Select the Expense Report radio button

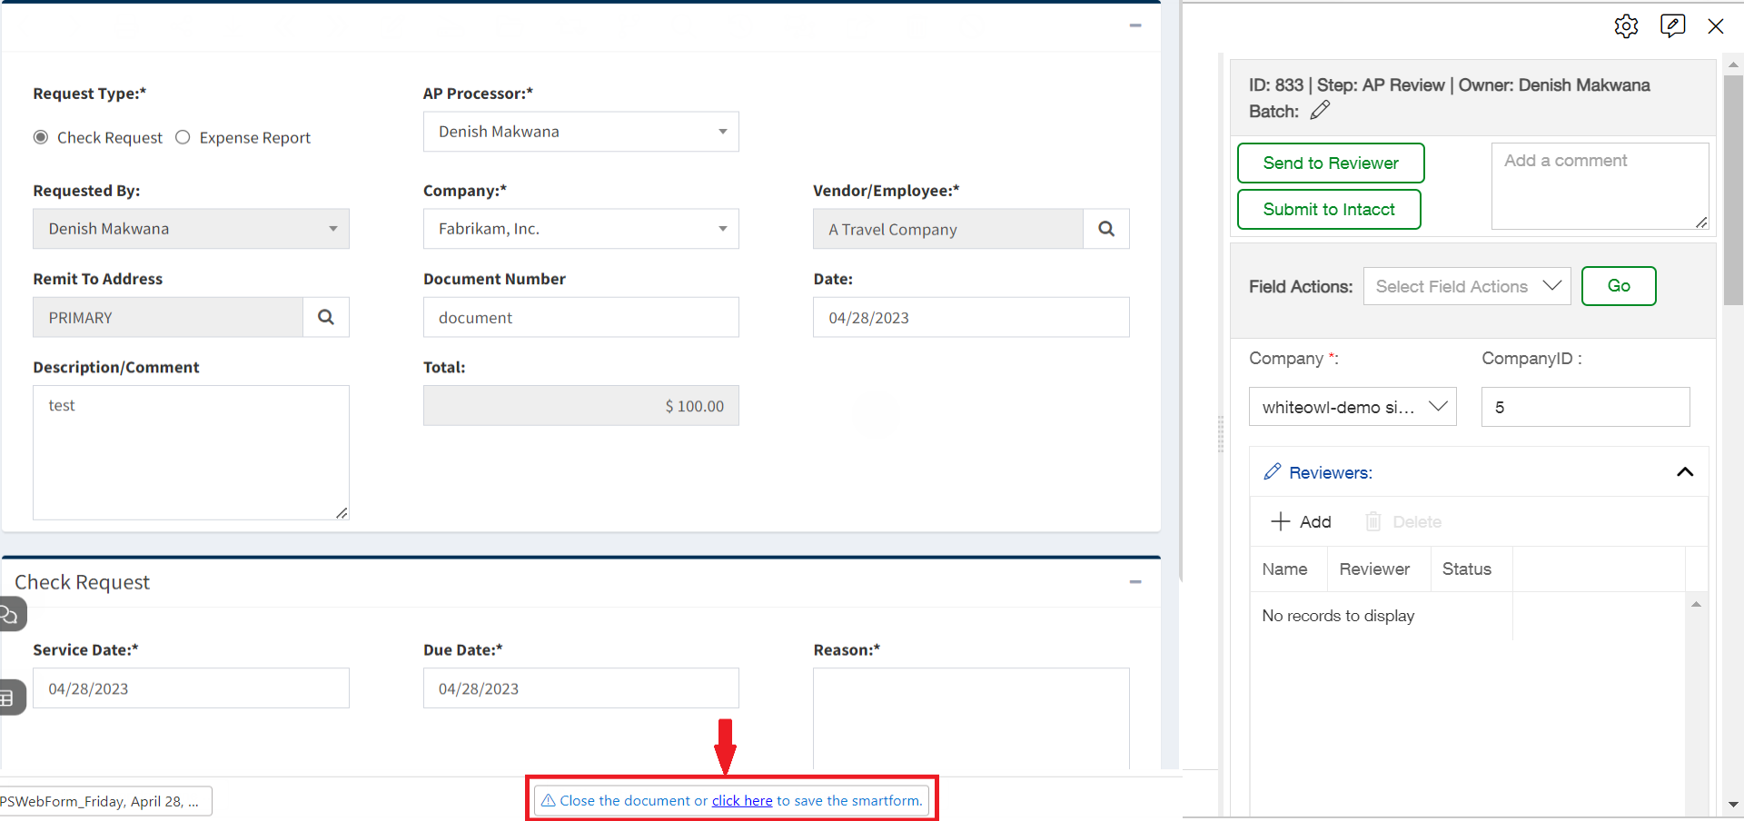pyautogui.click(x=183, y=137)
